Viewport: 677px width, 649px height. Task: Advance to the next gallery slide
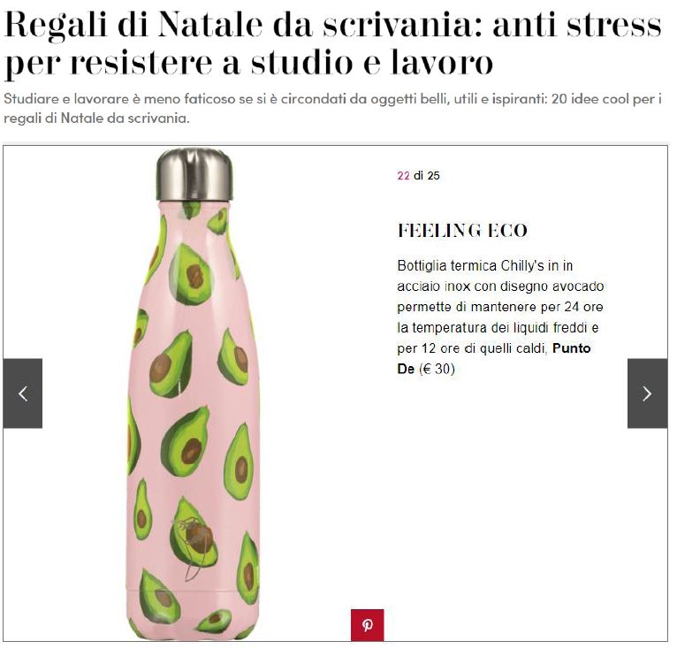(647, 393)
